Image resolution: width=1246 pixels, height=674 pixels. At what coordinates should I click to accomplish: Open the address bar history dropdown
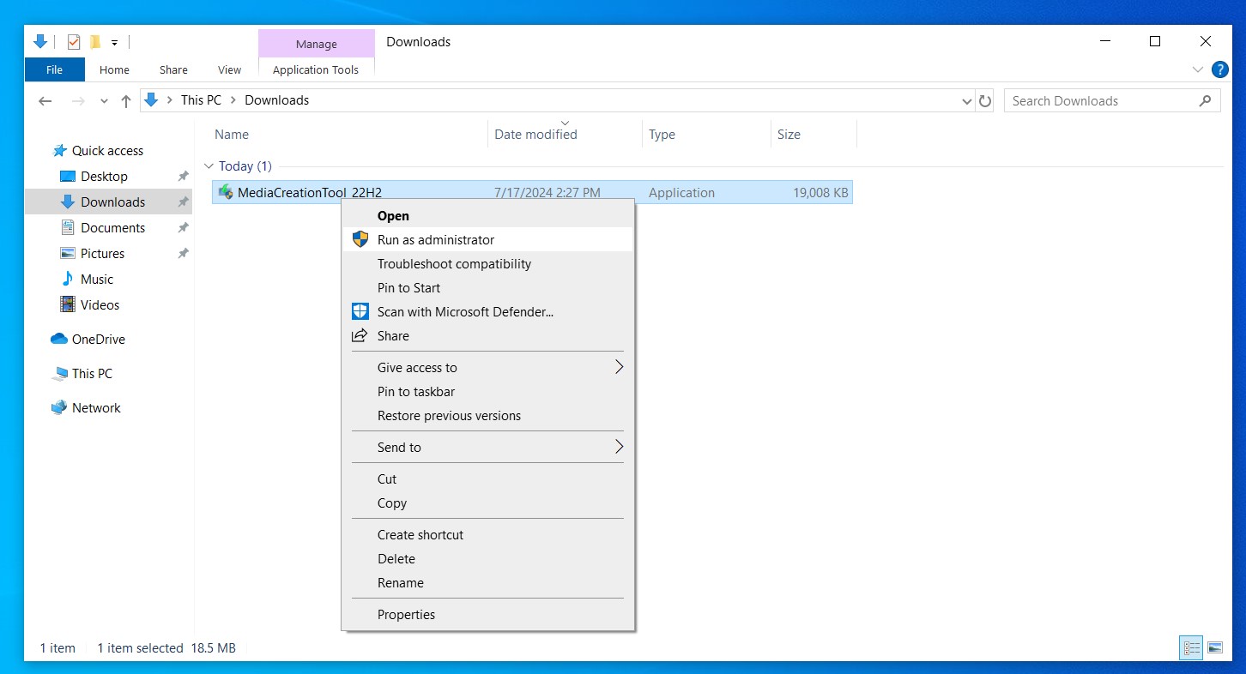pos(968,101)
